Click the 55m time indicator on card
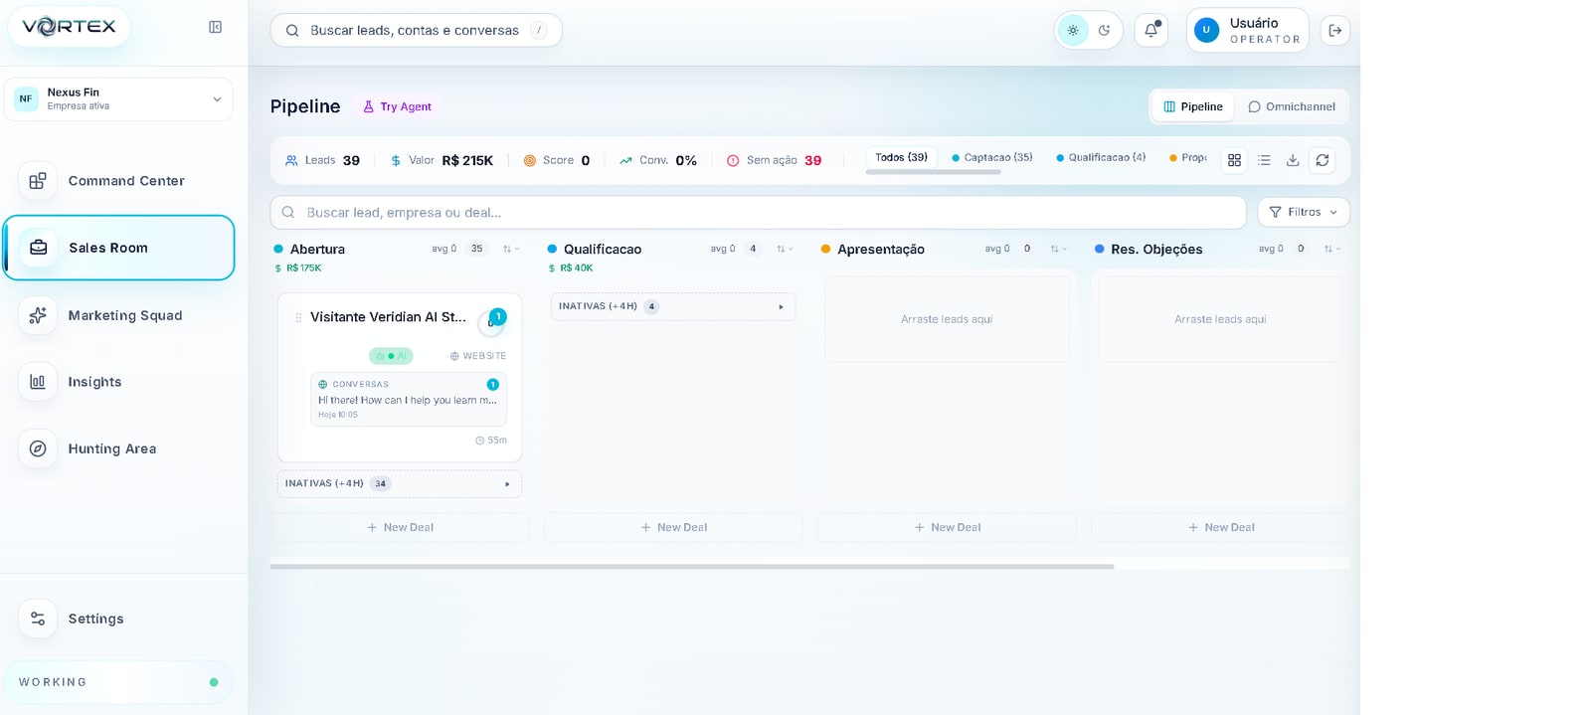 pos(491,440)
